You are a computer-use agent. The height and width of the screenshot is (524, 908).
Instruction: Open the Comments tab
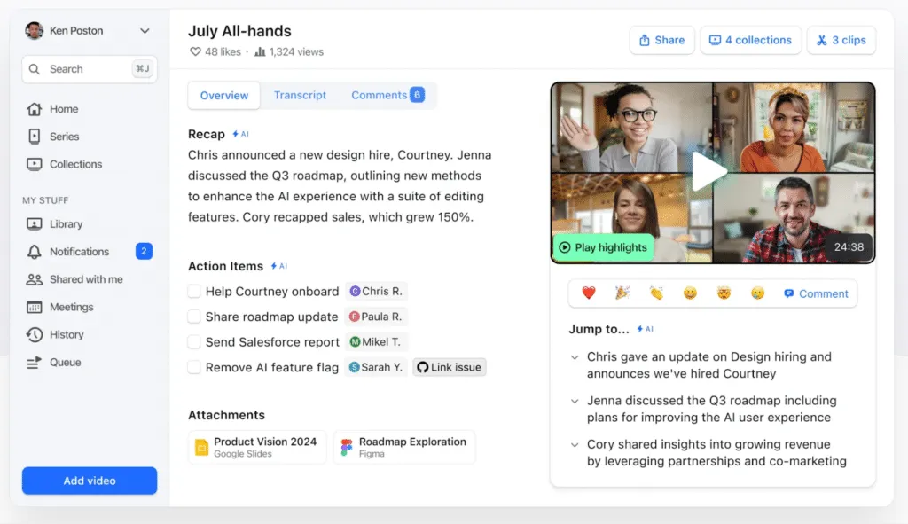pos(380,94)
